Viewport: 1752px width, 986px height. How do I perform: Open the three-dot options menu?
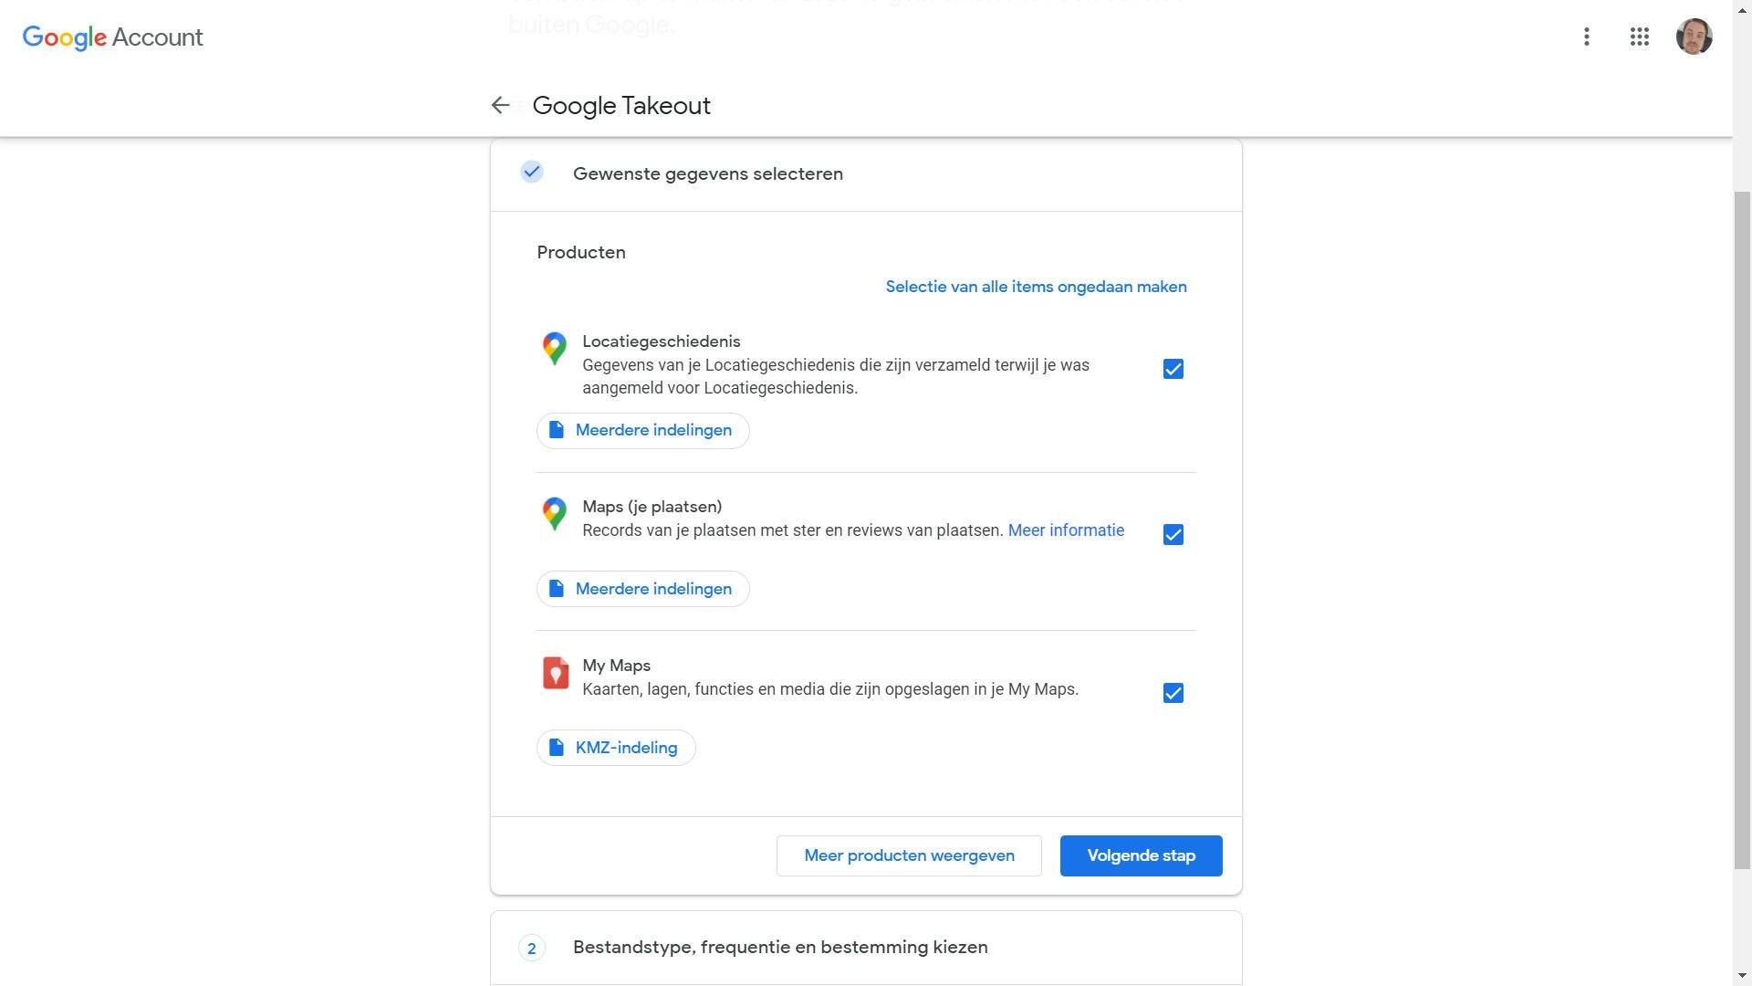pyautogui.click(x=1587, y=37)
